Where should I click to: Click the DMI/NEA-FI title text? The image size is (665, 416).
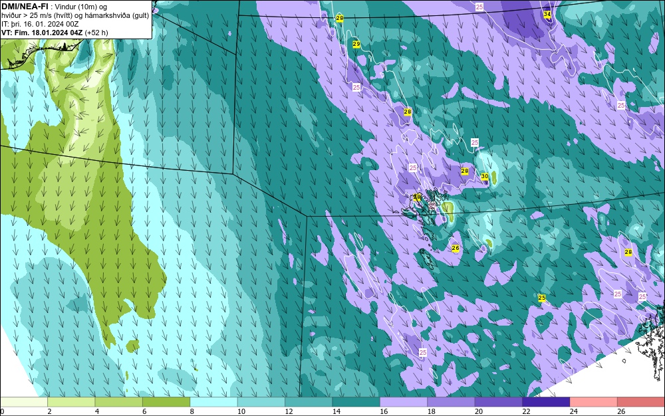(25, 7)
